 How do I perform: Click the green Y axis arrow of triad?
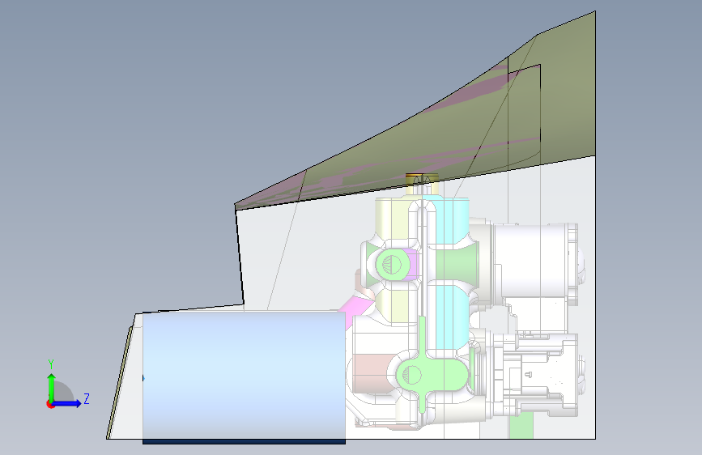tap(52, 387)
